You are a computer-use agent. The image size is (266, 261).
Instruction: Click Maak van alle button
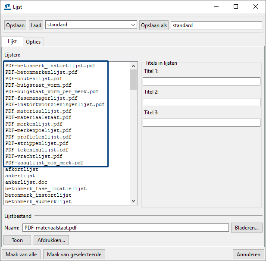(x=21, y=255)
